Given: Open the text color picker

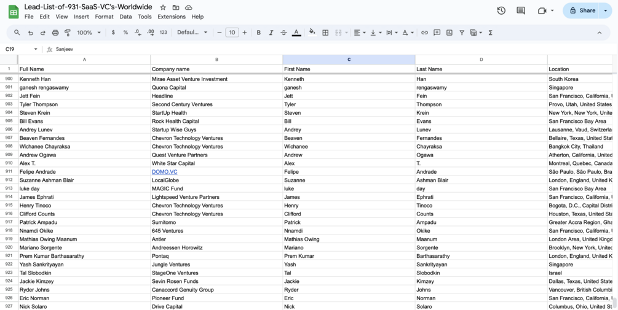Looking at the screenshot, I should 296,33.
